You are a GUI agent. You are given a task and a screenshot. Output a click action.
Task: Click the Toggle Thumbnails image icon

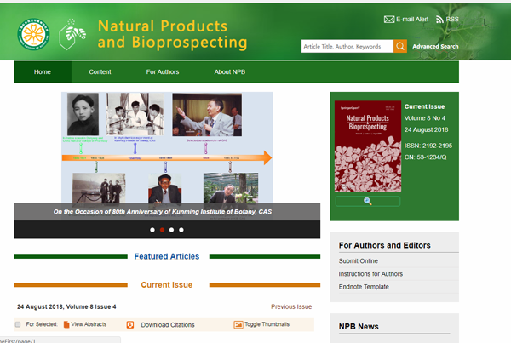[x=238, y=324]
